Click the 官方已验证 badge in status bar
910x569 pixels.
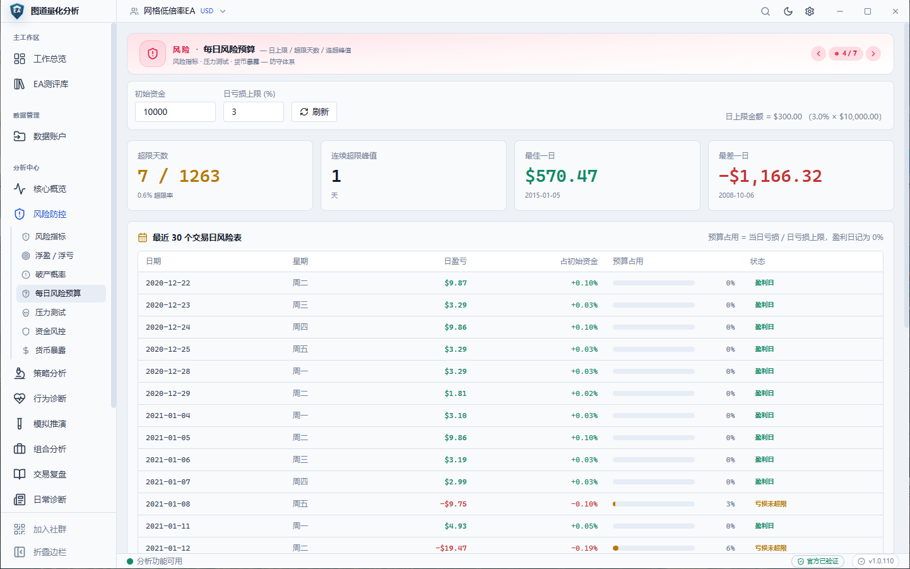tap(818, 561)
